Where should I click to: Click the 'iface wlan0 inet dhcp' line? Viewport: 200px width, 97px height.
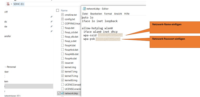[101, 32]
